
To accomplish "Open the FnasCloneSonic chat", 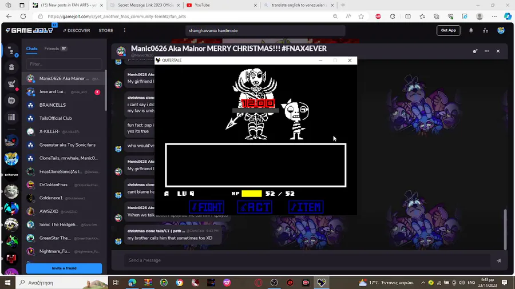I will pos(64,171).
